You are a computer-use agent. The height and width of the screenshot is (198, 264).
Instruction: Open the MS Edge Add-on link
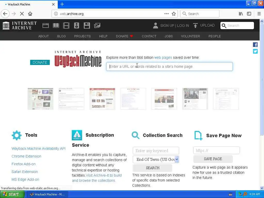pyautogui.click(x=25, y=179)
